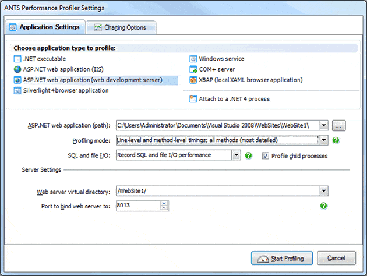Open help for port binding setting

point(323,206)
